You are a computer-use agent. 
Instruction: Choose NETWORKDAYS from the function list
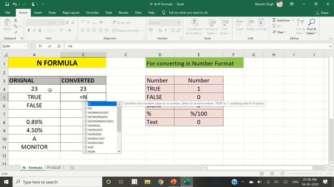pyautogui.click(x=100, y=117)
